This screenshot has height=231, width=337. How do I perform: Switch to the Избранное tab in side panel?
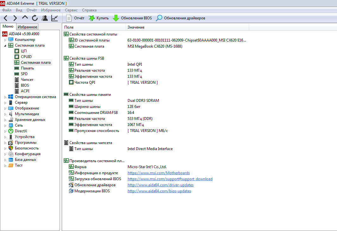(27, 27)
